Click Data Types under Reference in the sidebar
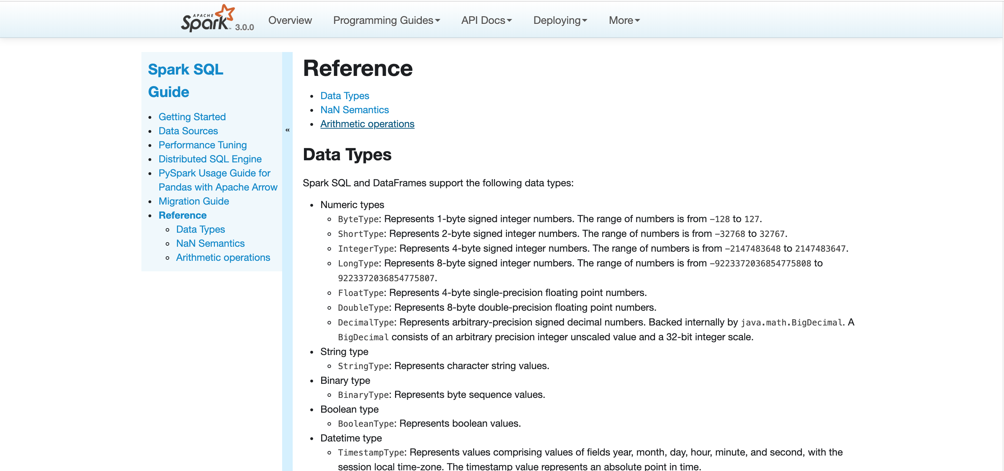1004x471 pixels. [x=200, y=229]
